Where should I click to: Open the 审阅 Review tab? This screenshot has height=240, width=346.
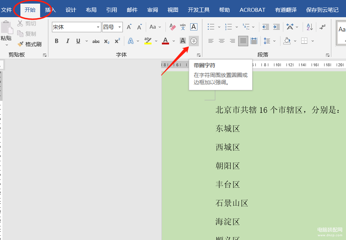tap(153, 10)
